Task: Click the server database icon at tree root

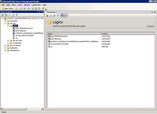Action: pyautogui.click(x=5, y=19)
